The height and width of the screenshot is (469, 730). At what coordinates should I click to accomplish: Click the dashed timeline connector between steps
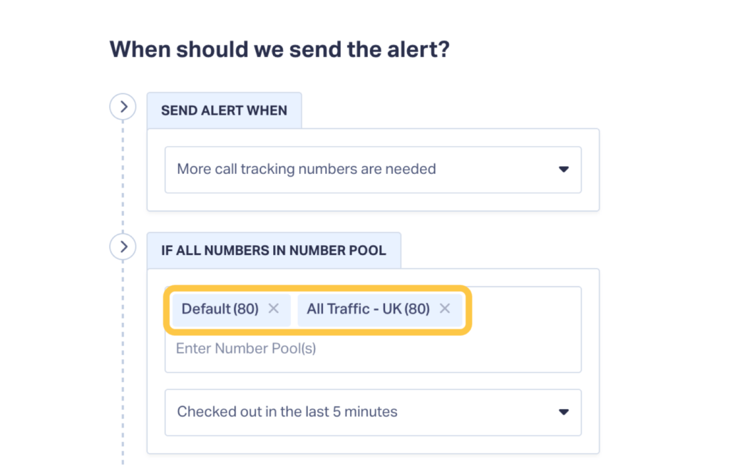click(123, 178)
